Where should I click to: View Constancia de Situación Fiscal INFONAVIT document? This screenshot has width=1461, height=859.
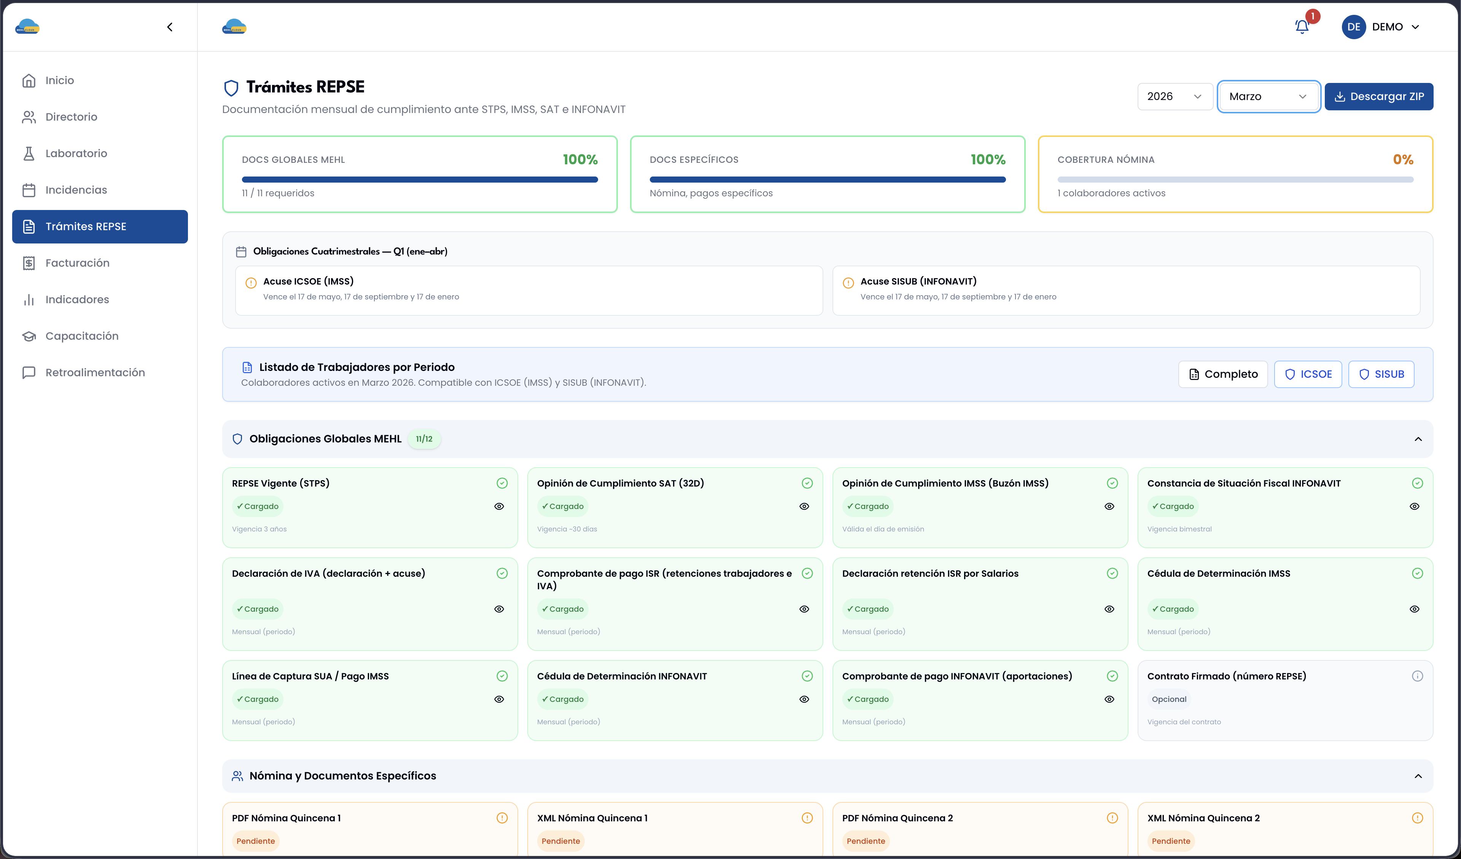click(1414, 506)
